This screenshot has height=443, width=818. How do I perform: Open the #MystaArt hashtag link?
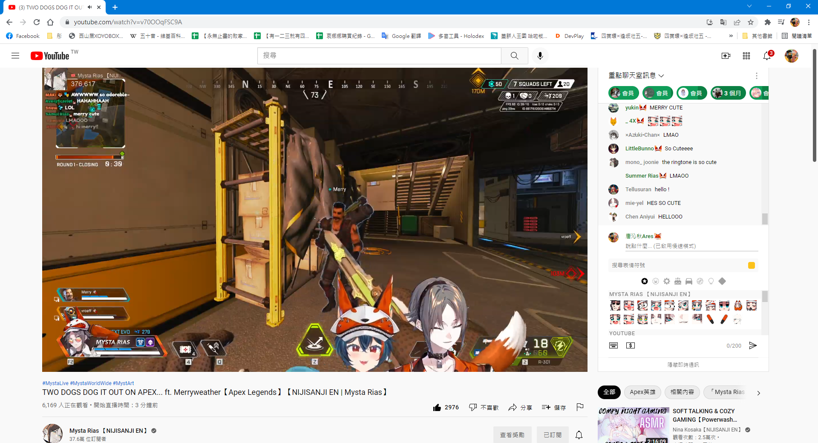(x=123, y=383)
